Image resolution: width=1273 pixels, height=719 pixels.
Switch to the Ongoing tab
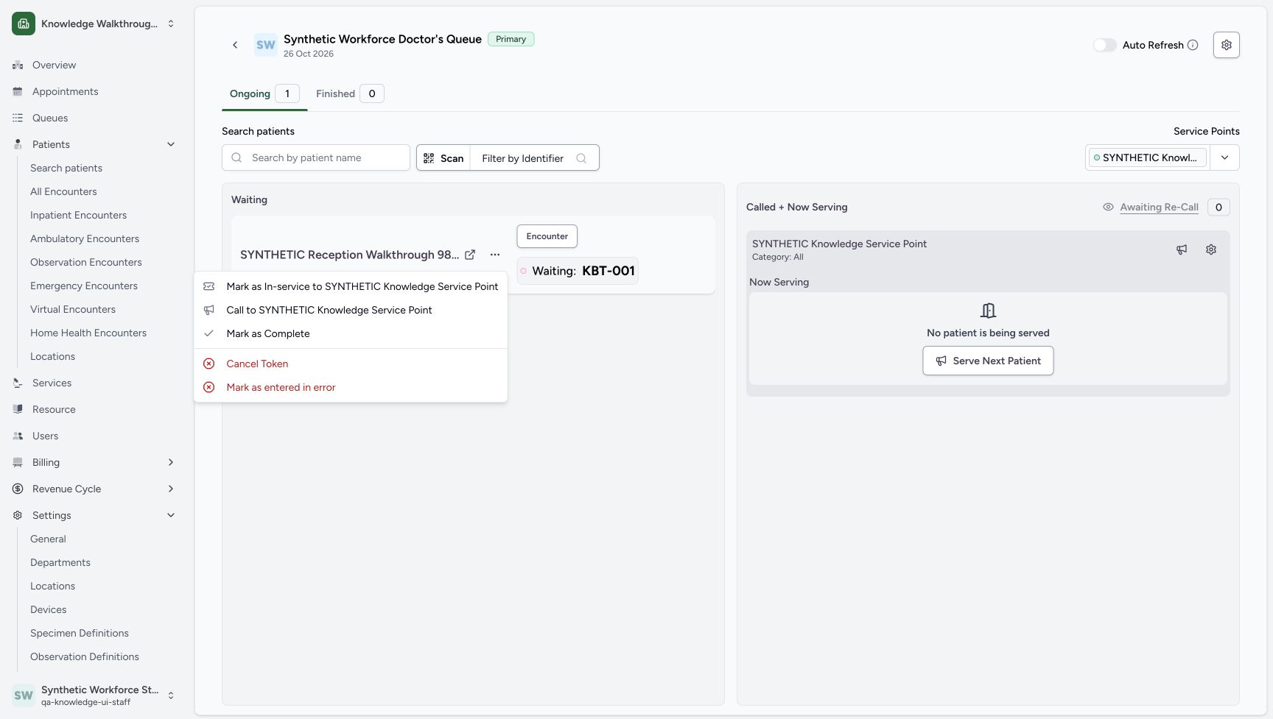click(264, 93)
